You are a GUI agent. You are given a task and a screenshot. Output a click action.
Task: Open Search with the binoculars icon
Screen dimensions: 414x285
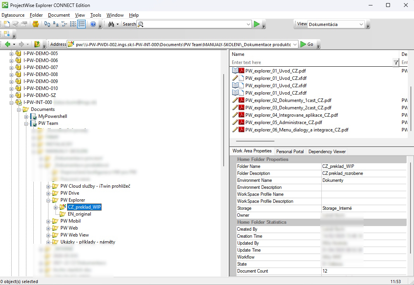110,24
